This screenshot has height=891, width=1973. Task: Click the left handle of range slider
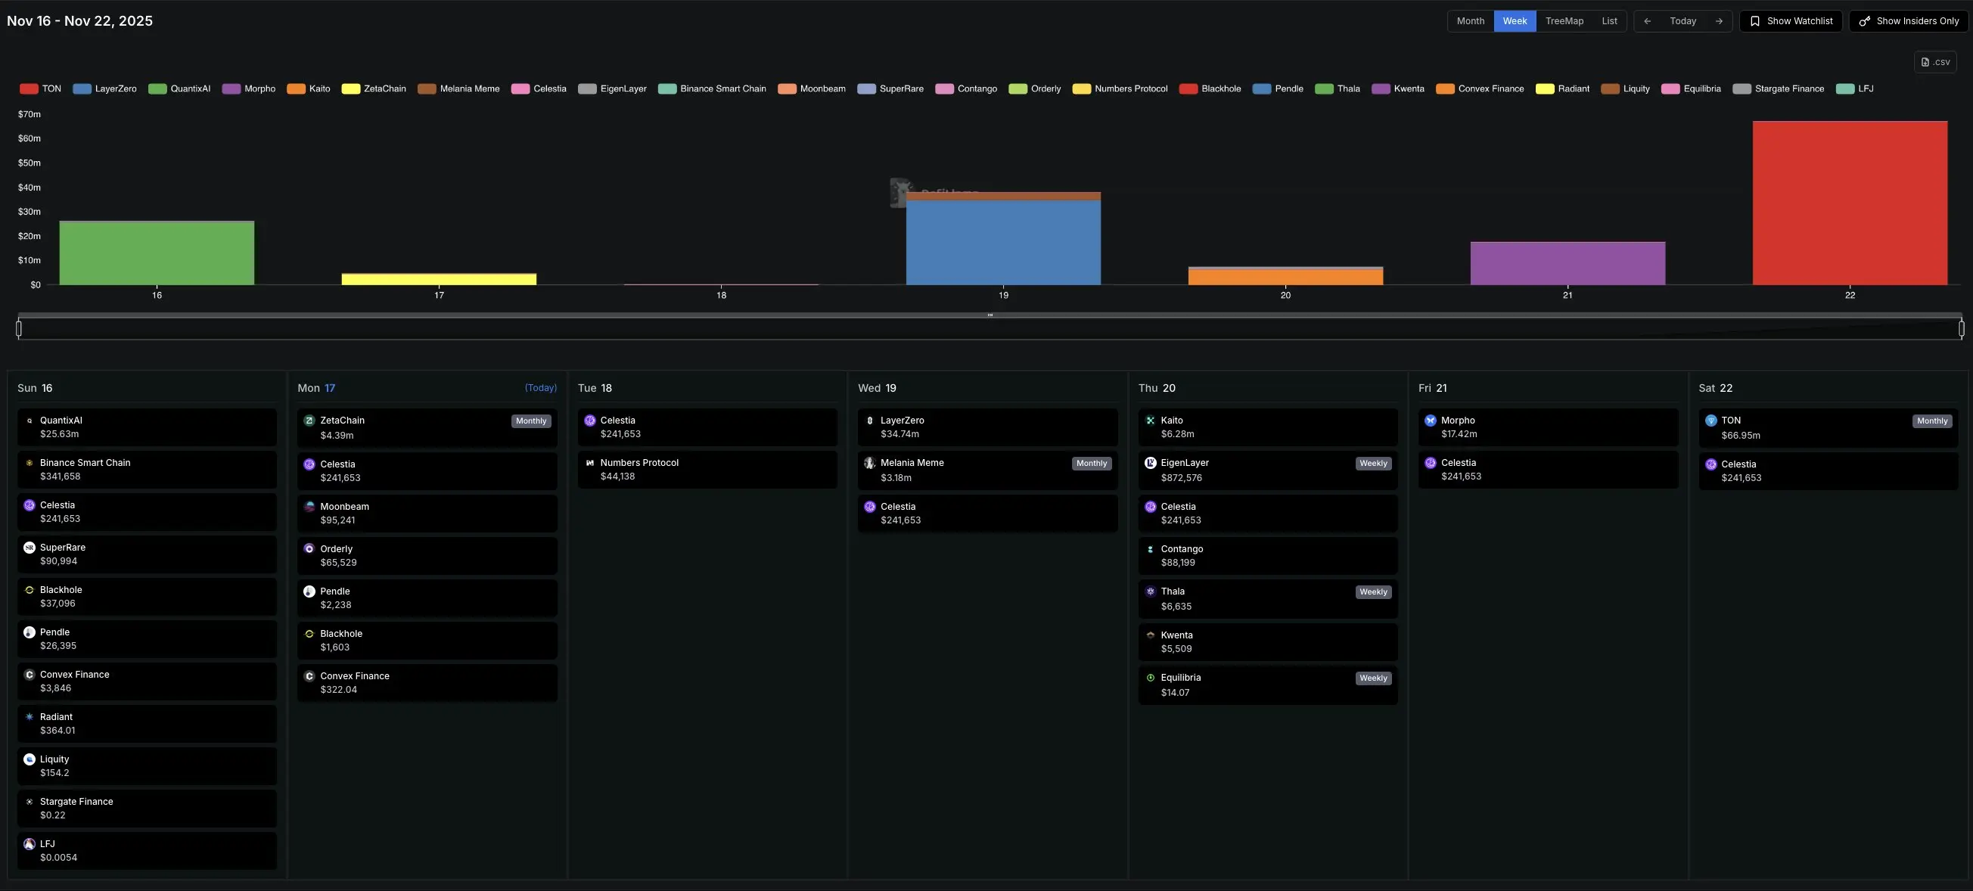click(19, 329)
